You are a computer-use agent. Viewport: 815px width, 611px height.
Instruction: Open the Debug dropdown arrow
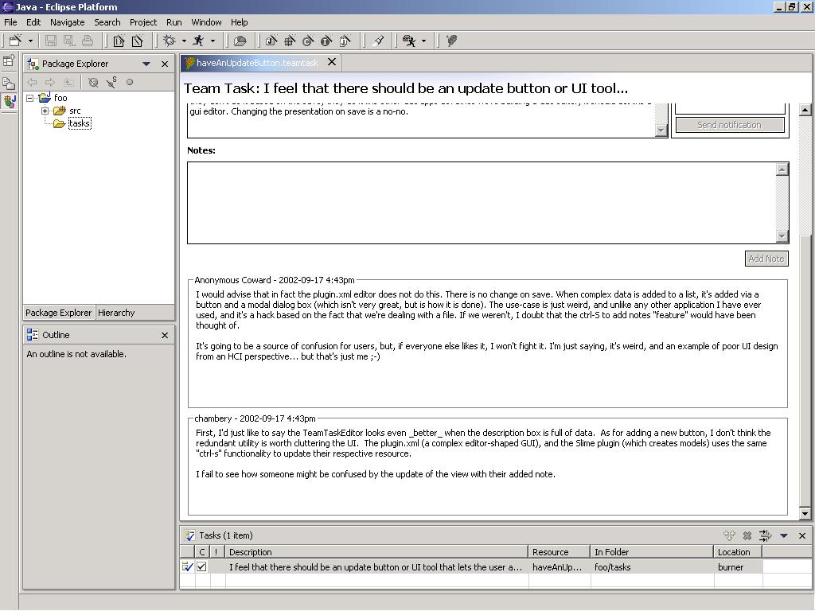[x=184, y=41]
